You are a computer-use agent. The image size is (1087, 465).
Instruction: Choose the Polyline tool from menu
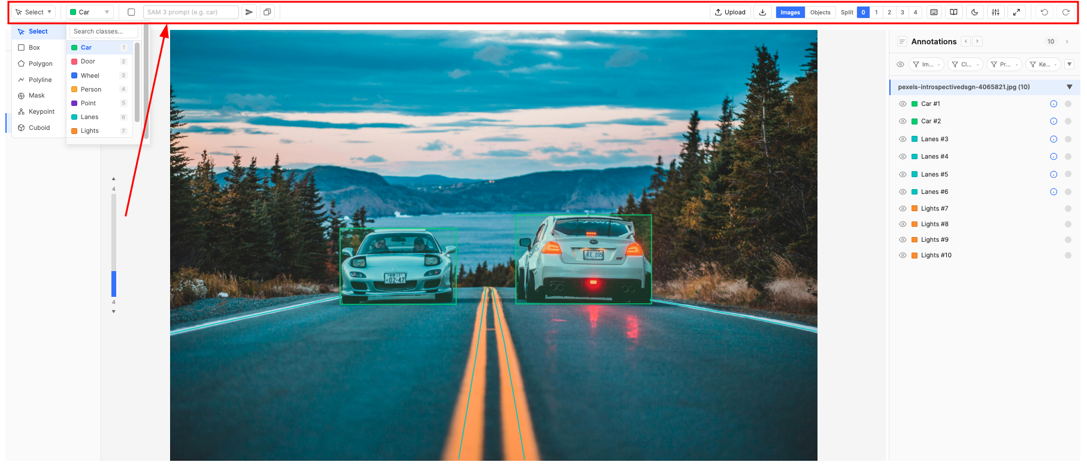(39, 80)
